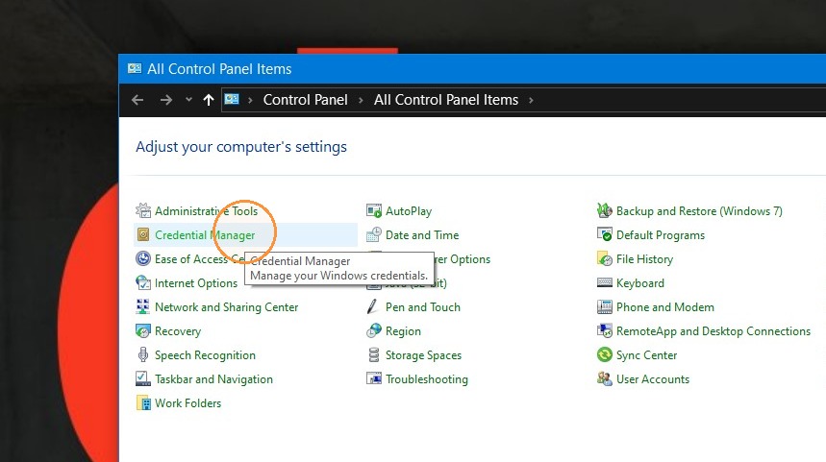Open the Internet Options globe icon
This screenshot has height=462, width=826.
tap(142, 283)
